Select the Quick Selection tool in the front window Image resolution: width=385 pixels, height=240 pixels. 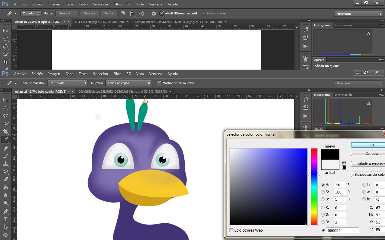[6, 124]
